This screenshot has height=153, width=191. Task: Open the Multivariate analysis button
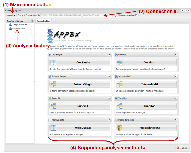(80, 128)
